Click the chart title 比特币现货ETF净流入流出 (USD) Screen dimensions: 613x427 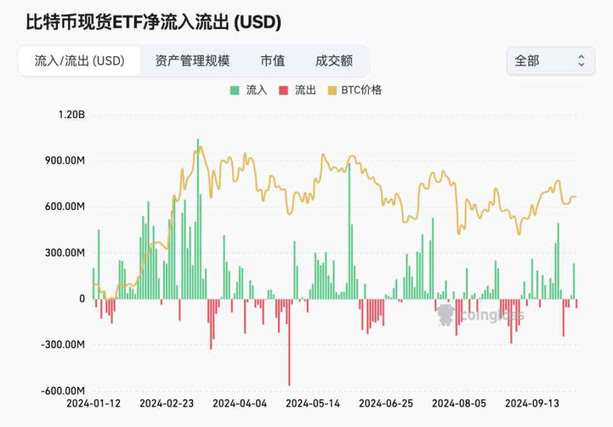click(x=153, y=22)
